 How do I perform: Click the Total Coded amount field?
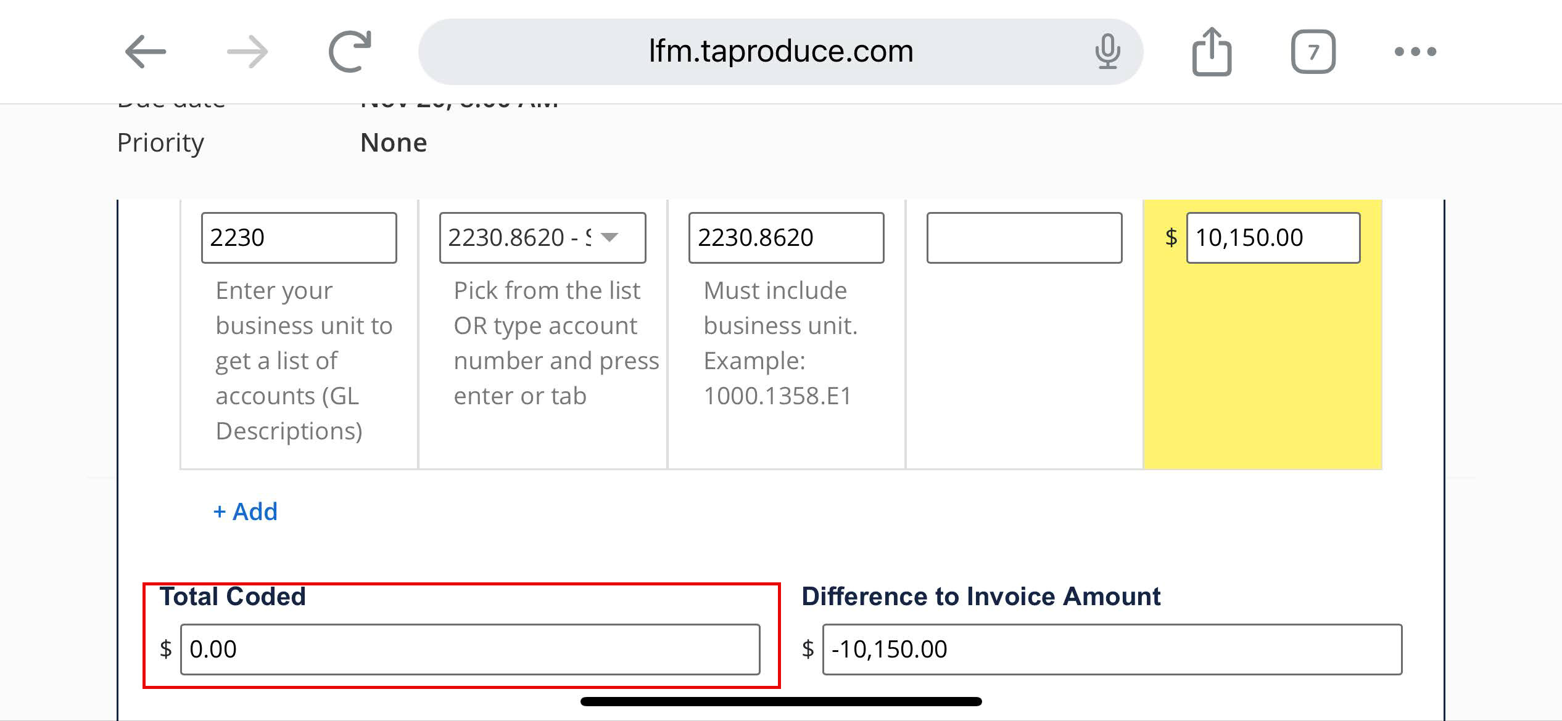coord(469,649)
